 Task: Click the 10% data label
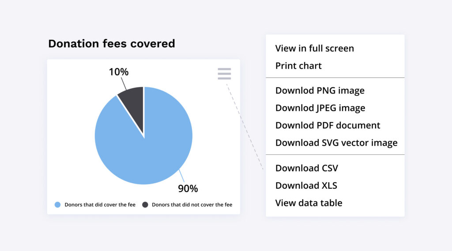click(119, 71)
